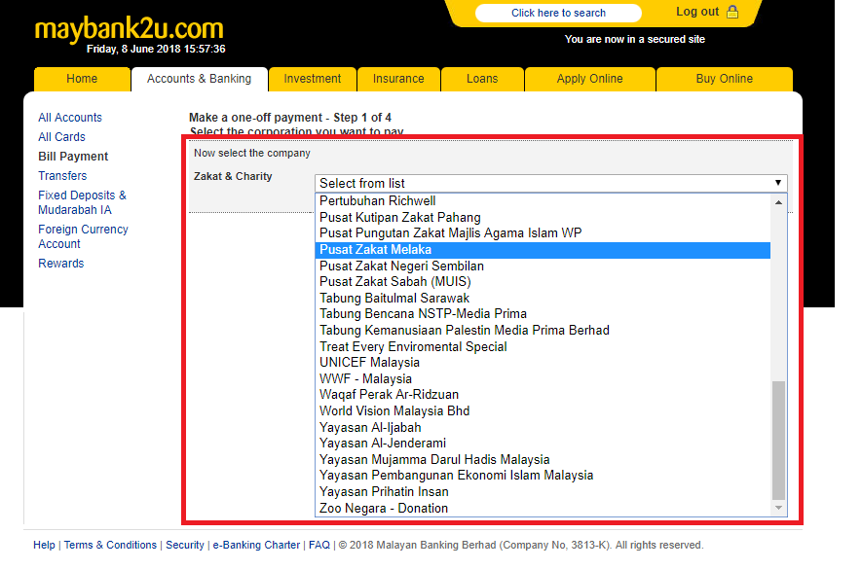The image size is (862, 569).
Task: Click the Log out link
Action: tap(696, 13)
